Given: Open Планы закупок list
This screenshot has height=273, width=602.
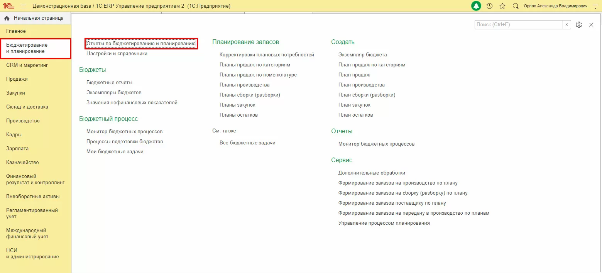Looking at the screenshot, I should pyautogui.click(x=237, y=105).
